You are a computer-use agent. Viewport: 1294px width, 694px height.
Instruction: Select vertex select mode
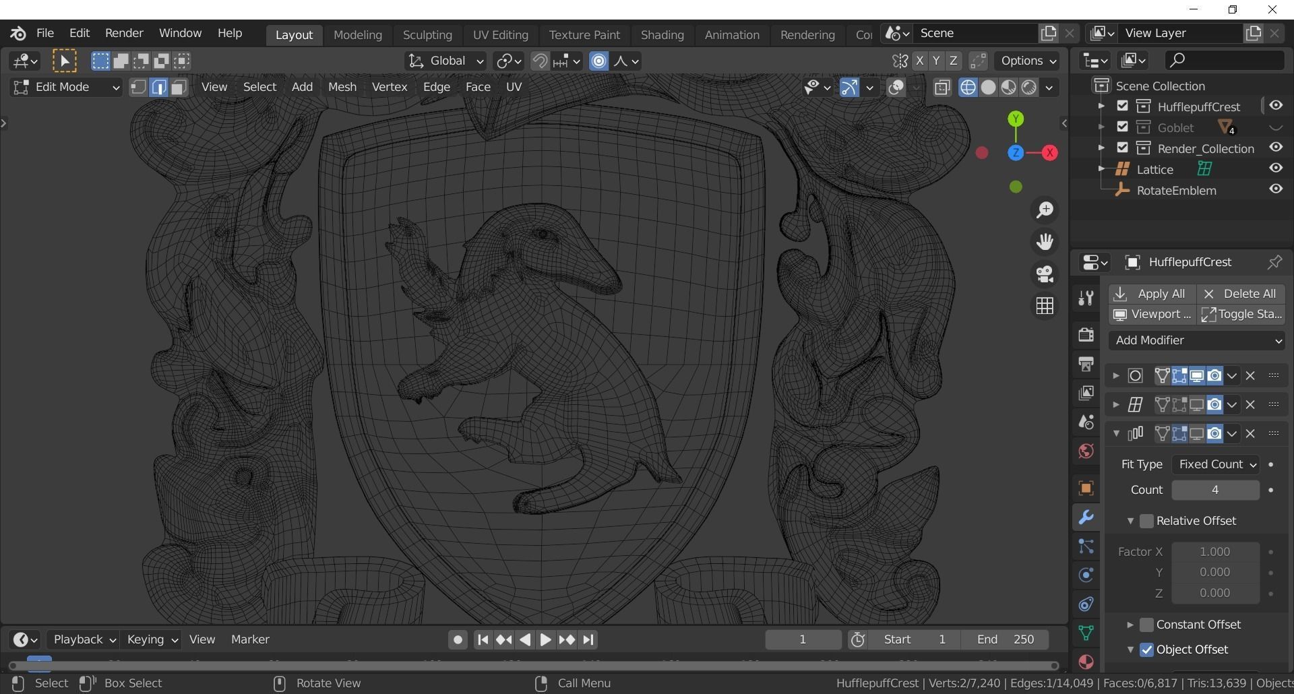pyautogui.click(x=138, y=88)
